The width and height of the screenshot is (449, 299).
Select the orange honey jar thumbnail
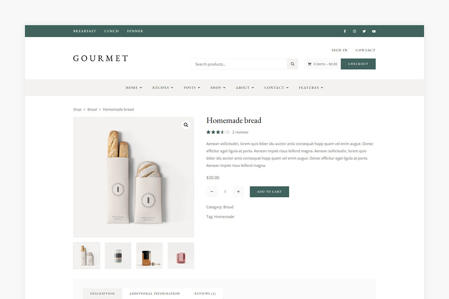[x=150, y=256]
